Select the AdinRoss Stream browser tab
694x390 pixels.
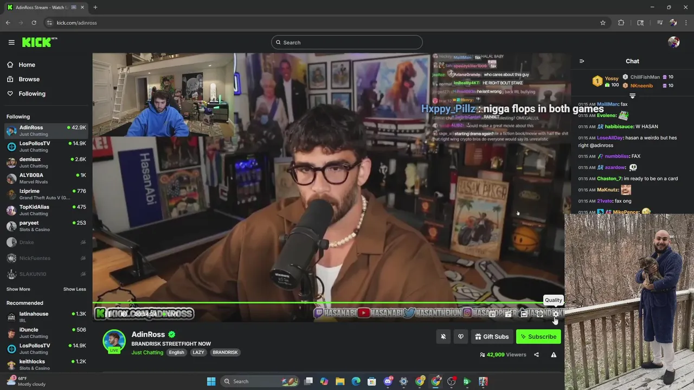[45, 8]
